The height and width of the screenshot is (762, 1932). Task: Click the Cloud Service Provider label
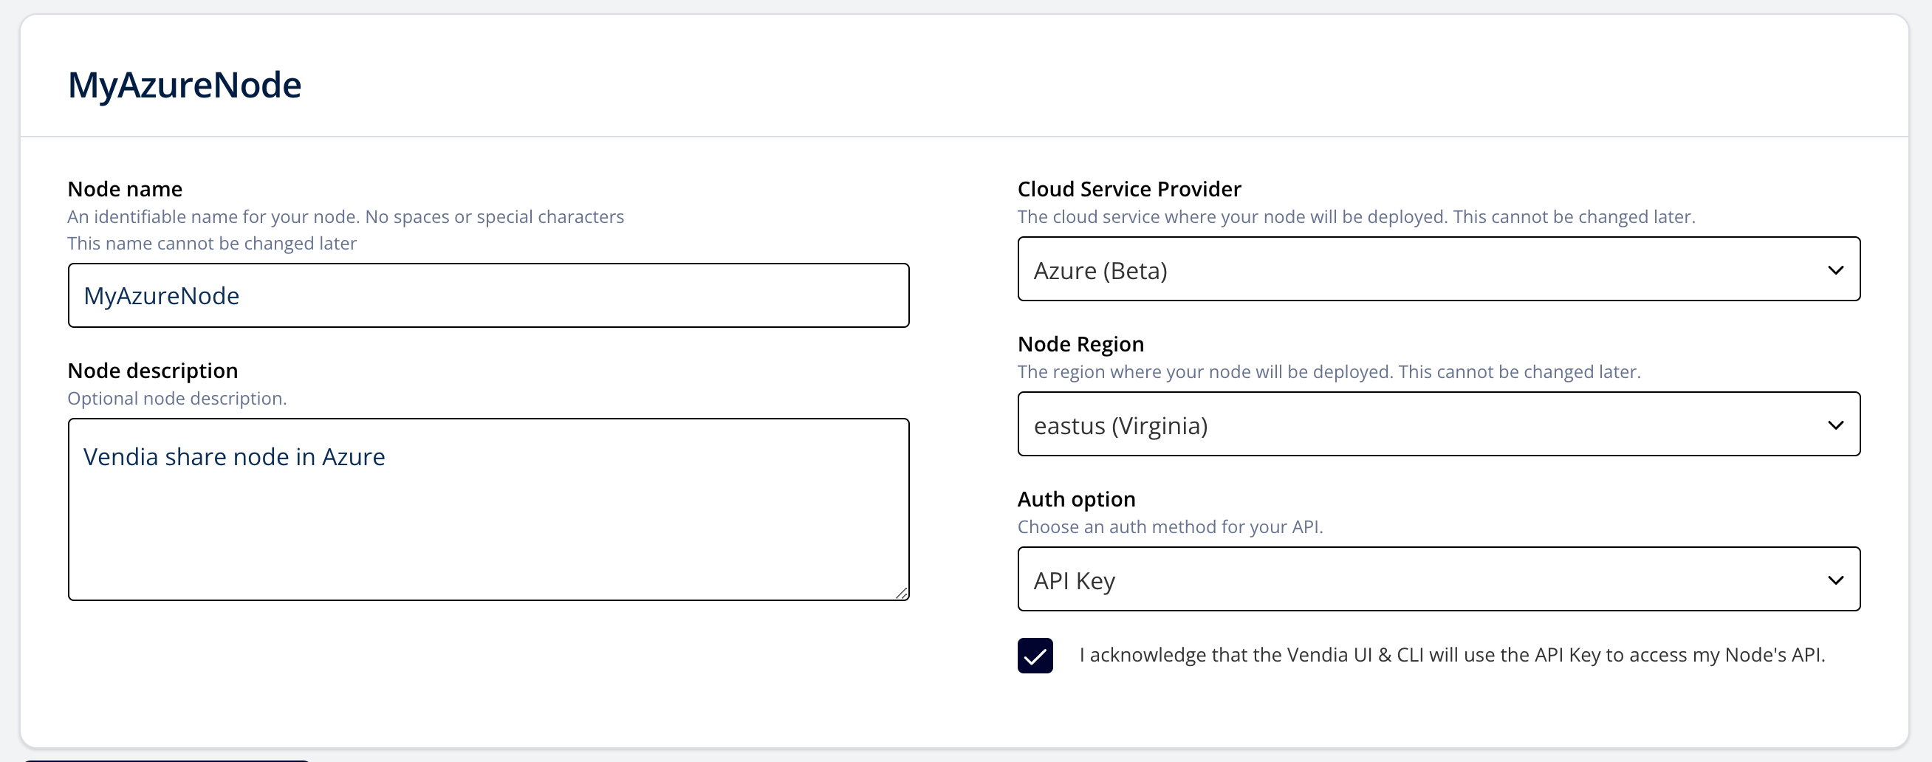coord(1128,189)
